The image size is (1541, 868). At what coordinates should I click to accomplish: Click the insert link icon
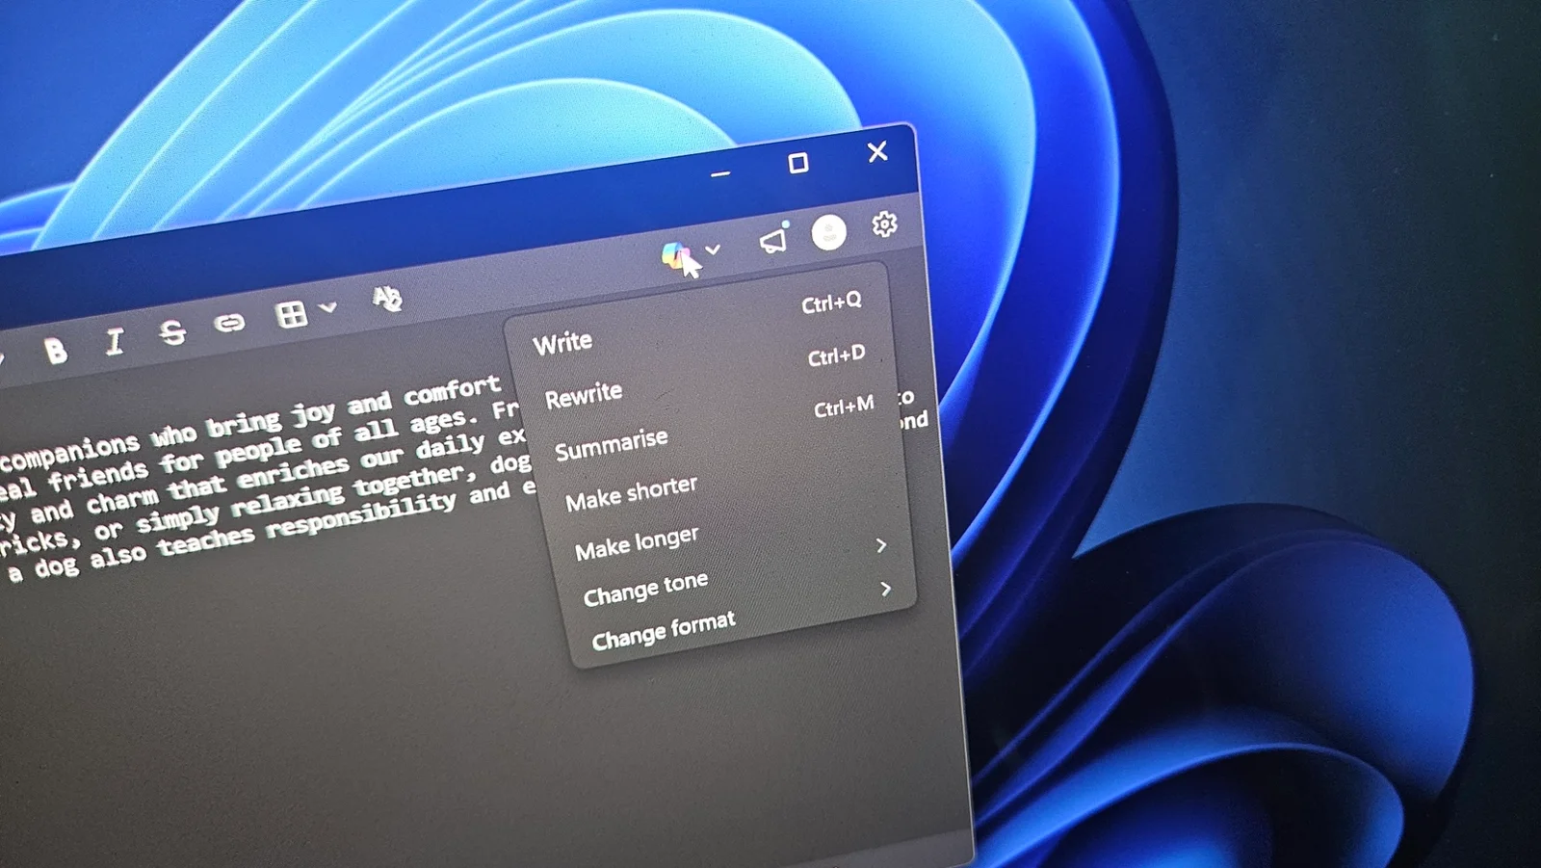[x=229, y=323]
